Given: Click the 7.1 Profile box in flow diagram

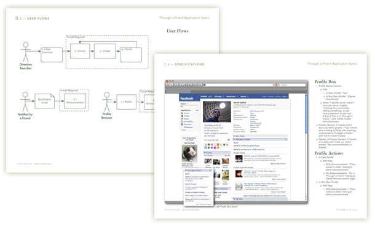Looking at the screenshot, I should (126, 102).
